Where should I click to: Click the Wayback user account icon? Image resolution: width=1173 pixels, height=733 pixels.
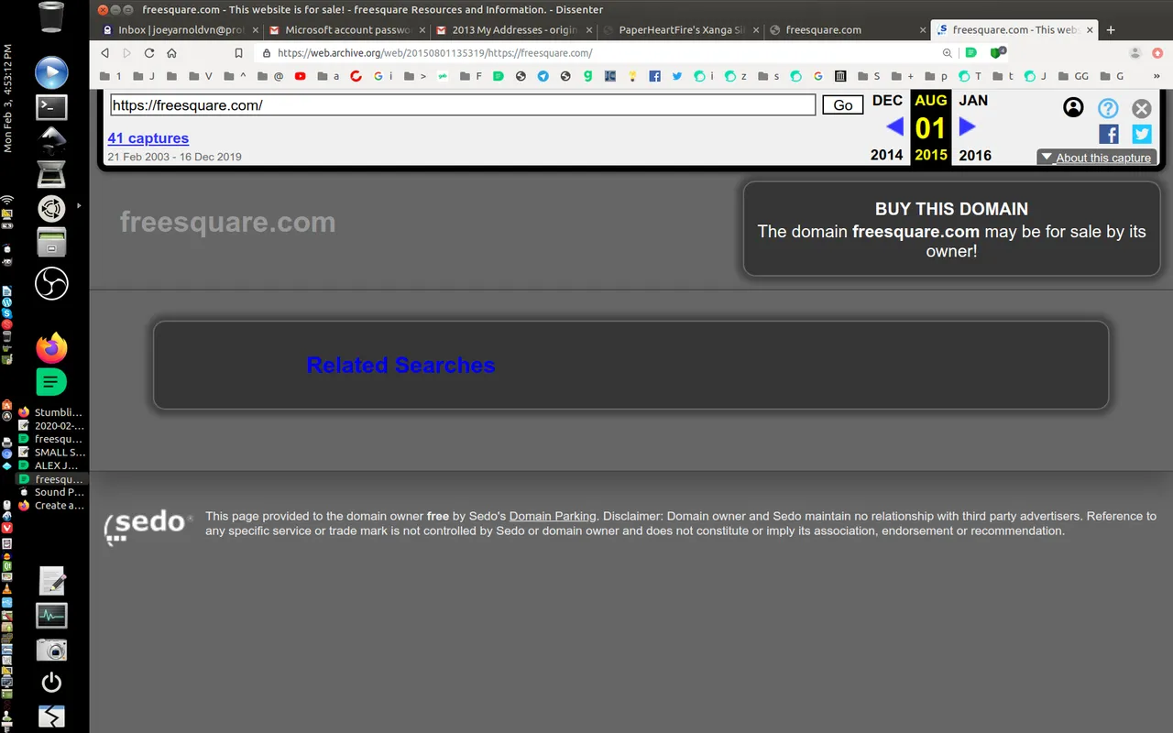coord(1073,108)
